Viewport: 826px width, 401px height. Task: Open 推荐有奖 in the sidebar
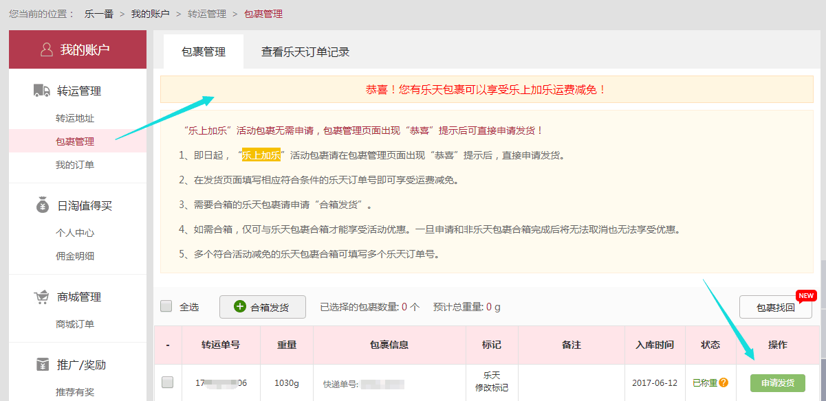click(75, 392)
